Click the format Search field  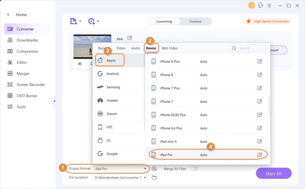point(248,48)
